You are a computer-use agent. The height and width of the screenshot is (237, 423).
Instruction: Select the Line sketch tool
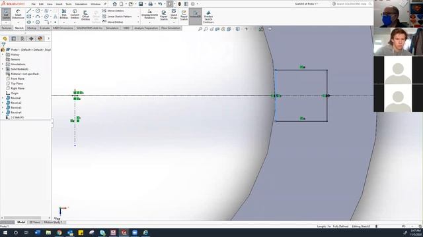click(29, 11)
